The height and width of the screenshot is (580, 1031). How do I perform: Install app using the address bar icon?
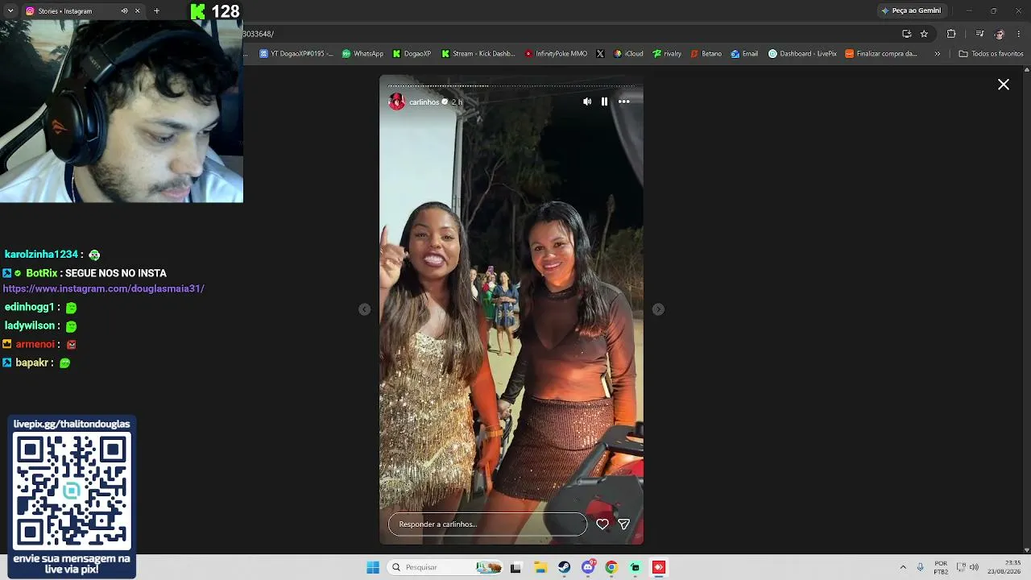pos(907,34)
